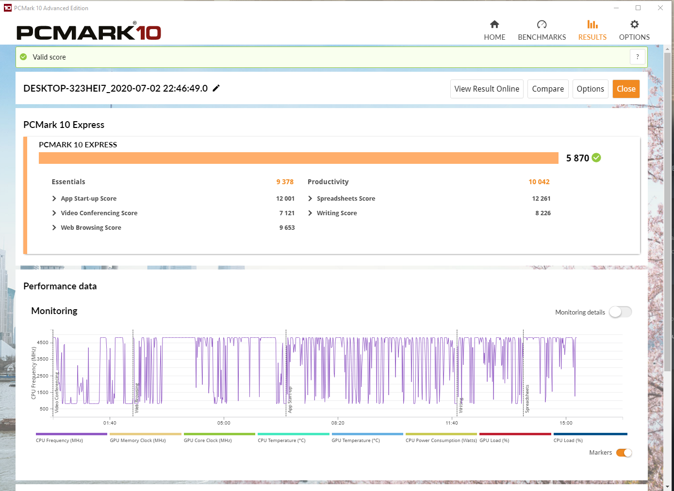This screenshot has height=491, width=674.
Task: Toggle the CPU Load (%) legend swatch
Action: pos(591,434)
